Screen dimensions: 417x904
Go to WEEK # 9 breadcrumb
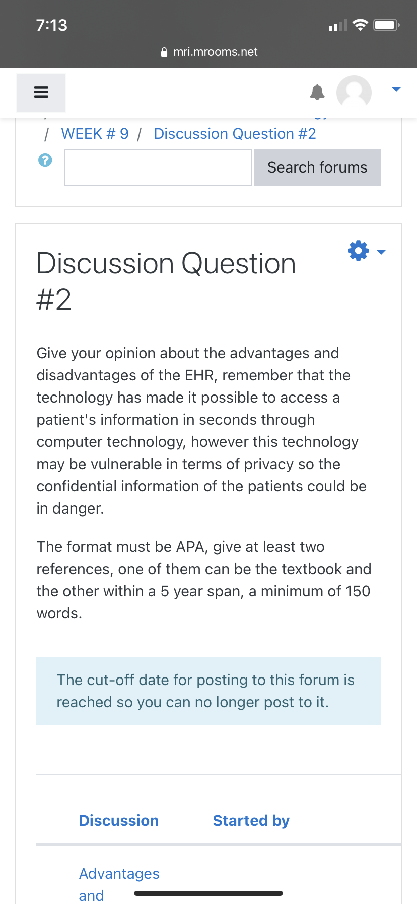[95, 134]
